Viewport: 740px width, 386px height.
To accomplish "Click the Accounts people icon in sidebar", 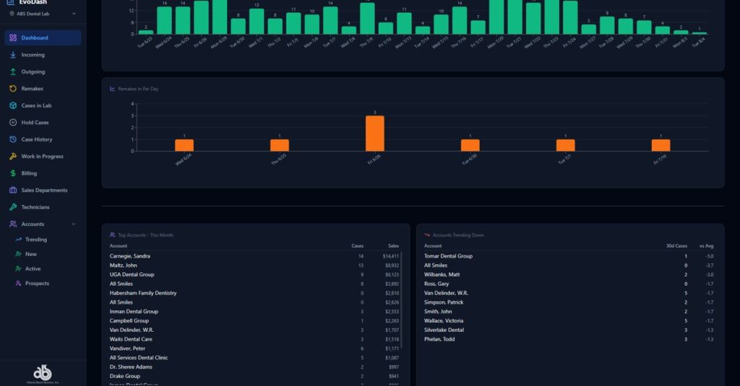I will point(13,224).
